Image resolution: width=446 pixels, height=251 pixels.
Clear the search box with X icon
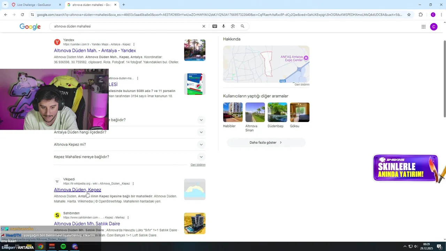(x=204, y=26)
